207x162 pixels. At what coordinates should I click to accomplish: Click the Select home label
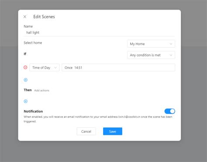[x=33, y=43]
